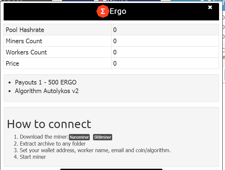225x170 pixels.
Task: Click the Extract archive to any folder step
Action: 53,144
